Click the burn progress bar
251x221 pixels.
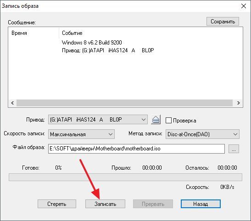[125, 177]
